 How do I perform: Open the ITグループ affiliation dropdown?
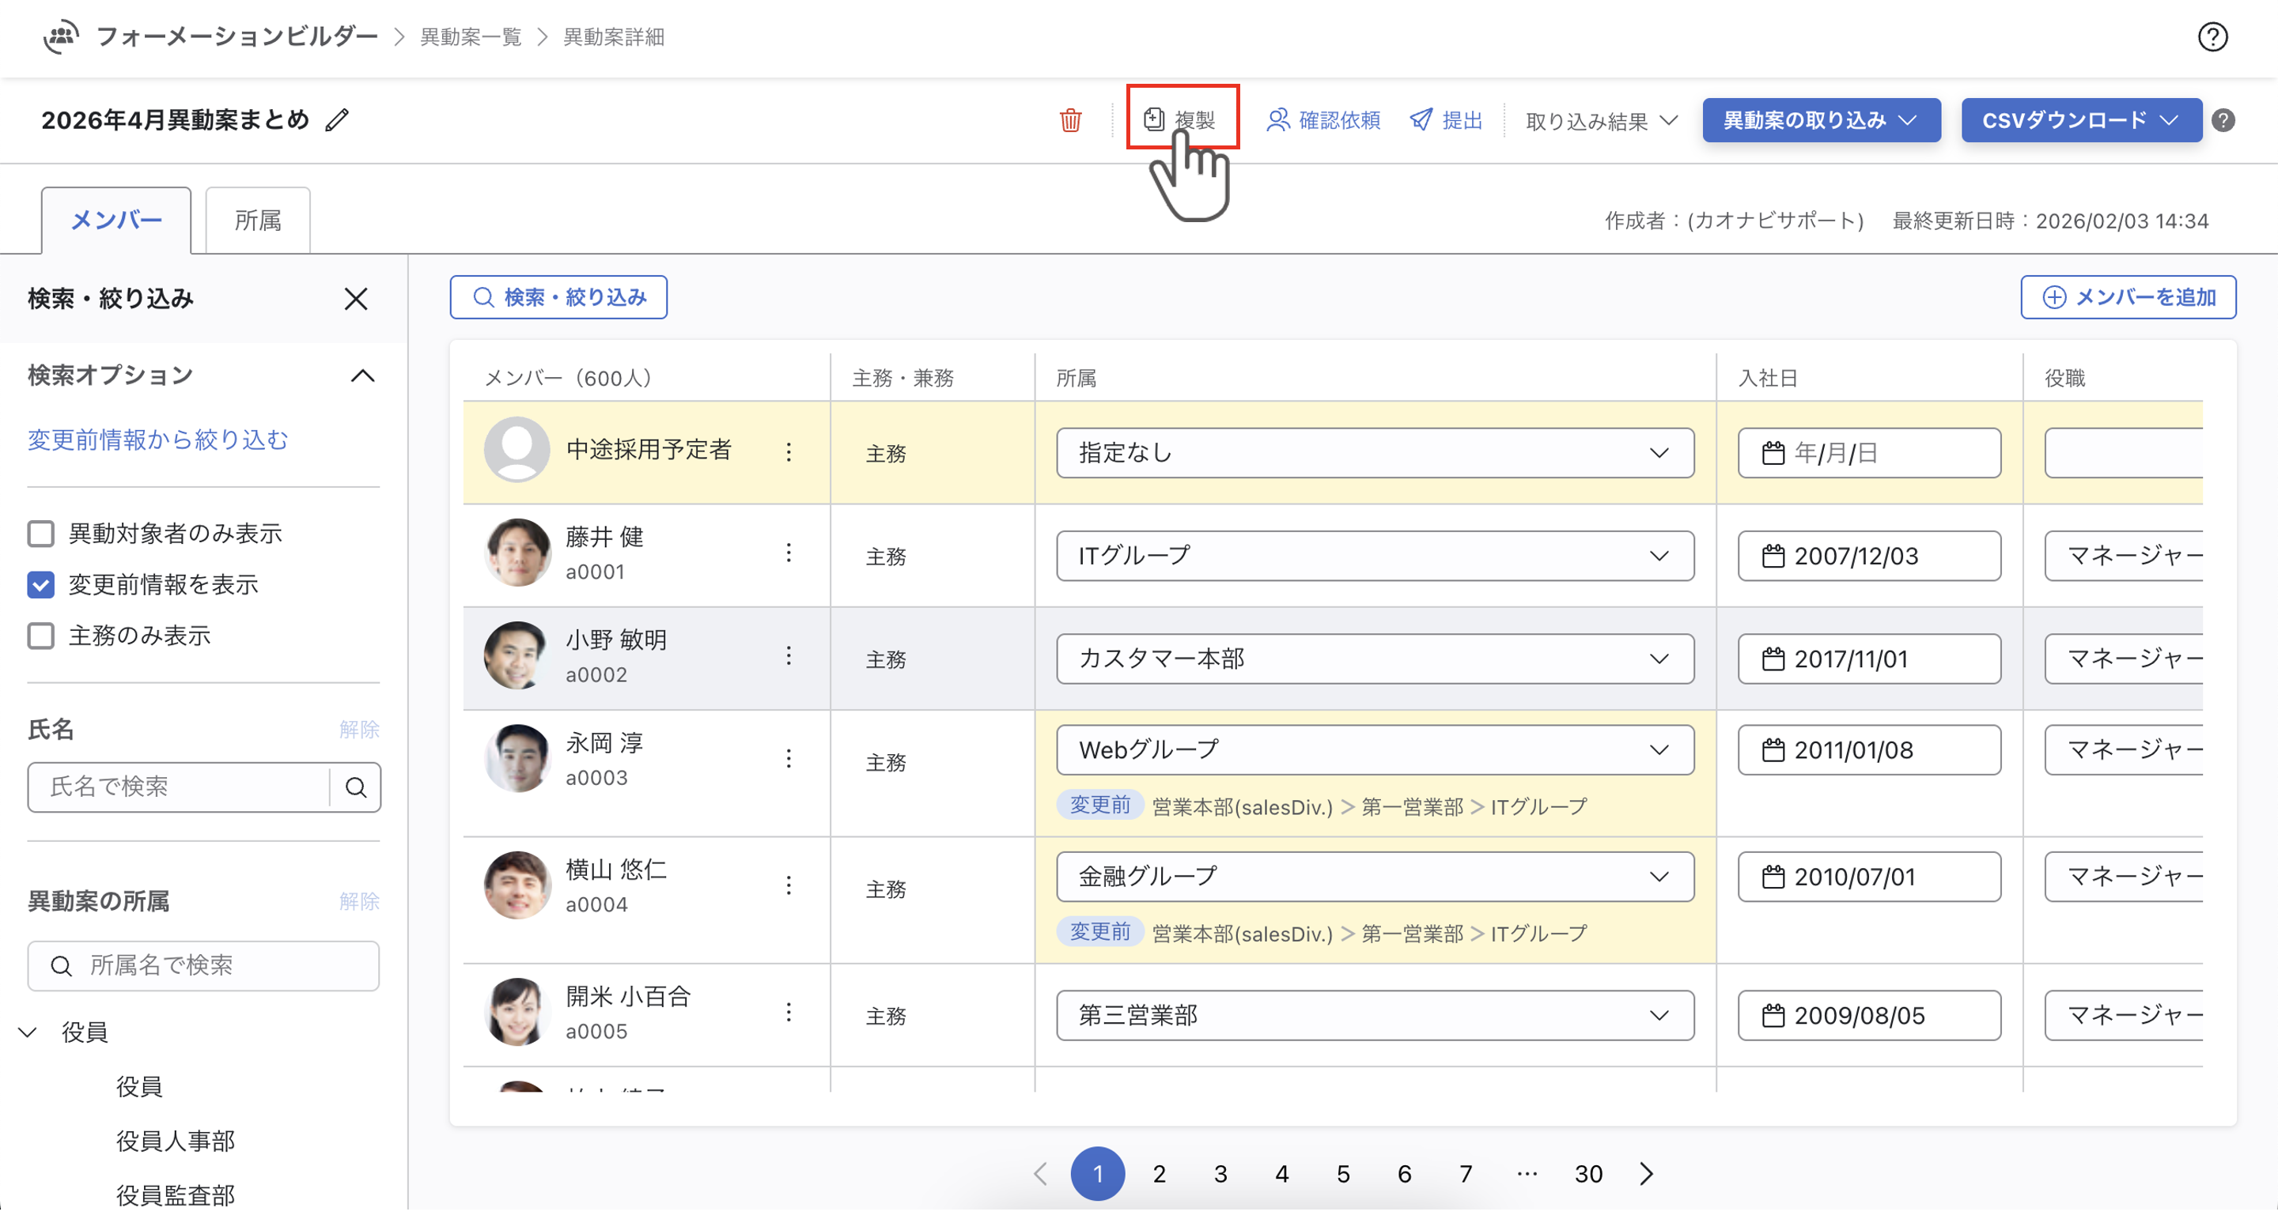1374,556
